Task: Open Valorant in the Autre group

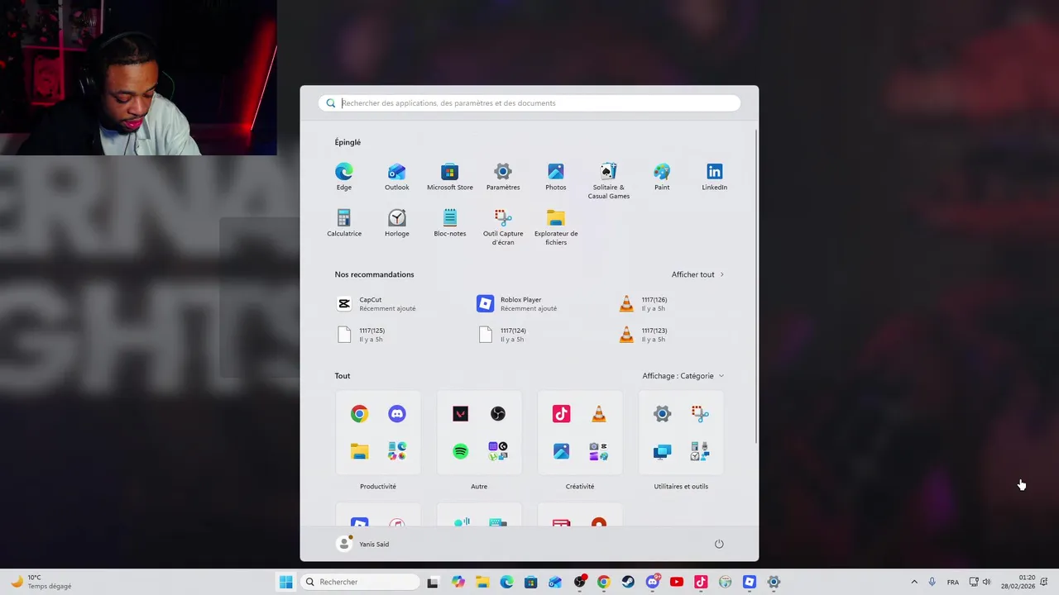Action: (x=461, y=414)
